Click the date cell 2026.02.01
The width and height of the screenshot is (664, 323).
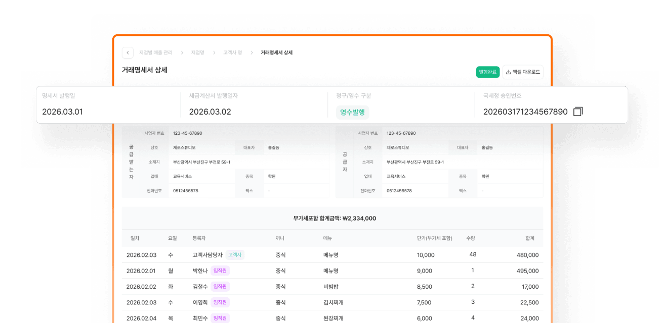pos(141,271)
